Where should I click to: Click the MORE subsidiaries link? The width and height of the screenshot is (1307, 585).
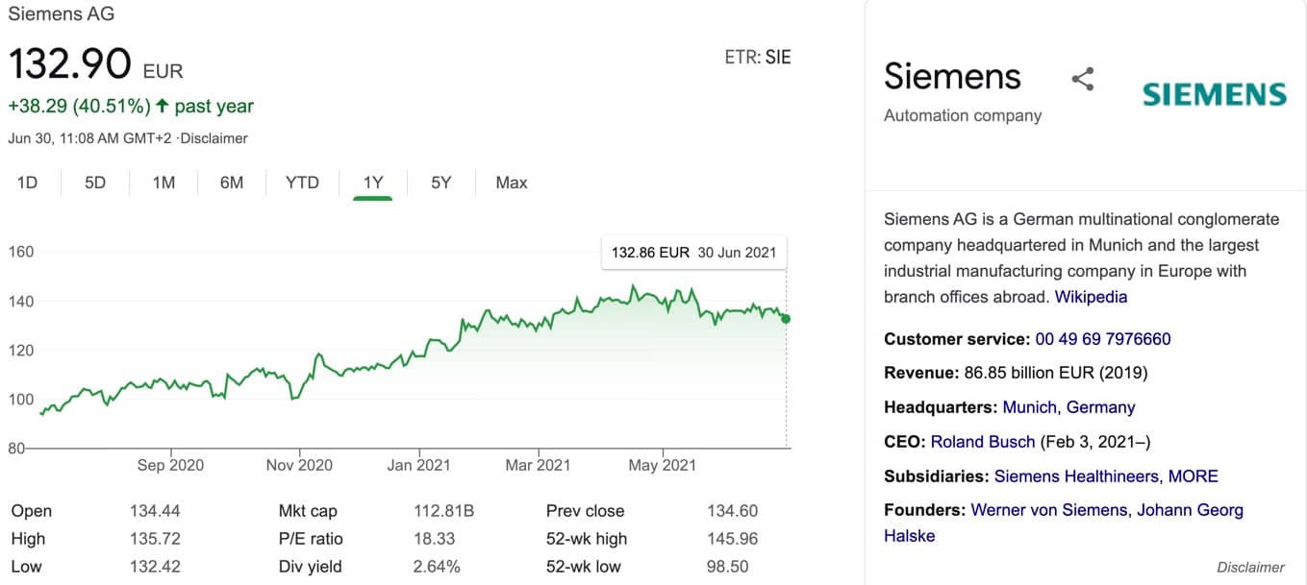point(1194,476)
